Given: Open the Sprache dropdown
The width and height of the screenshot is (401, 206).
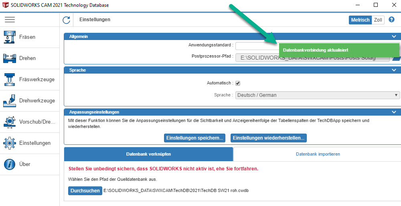Looking at the screenshot, I should pos(318,95).
